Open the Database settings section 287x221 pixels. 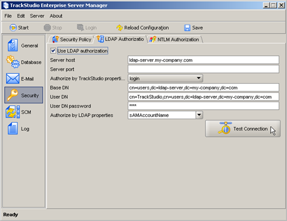pos(23,62)
